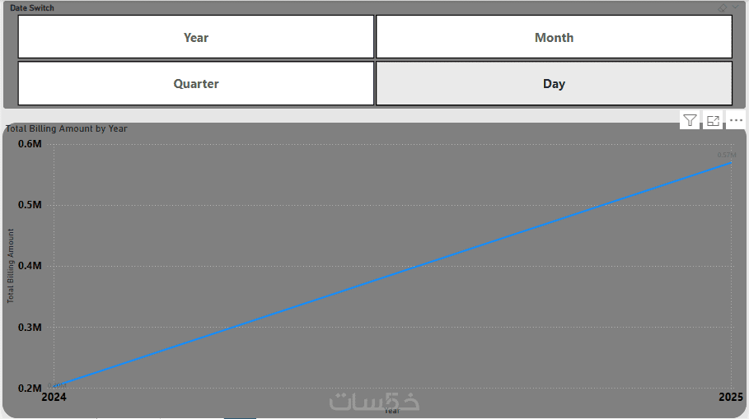
Task: Click the 0.57M data label
Action: [726, 155]
